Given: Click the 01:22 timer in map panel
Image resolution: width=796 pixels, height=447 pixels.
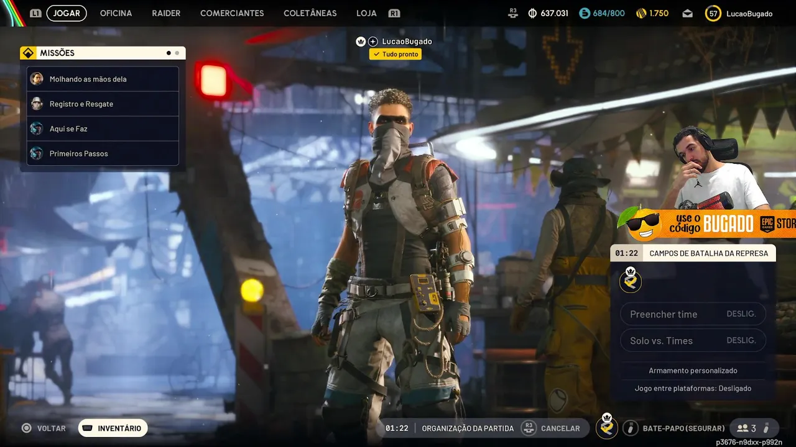Looking at the screenshot, I should [627, 253].
